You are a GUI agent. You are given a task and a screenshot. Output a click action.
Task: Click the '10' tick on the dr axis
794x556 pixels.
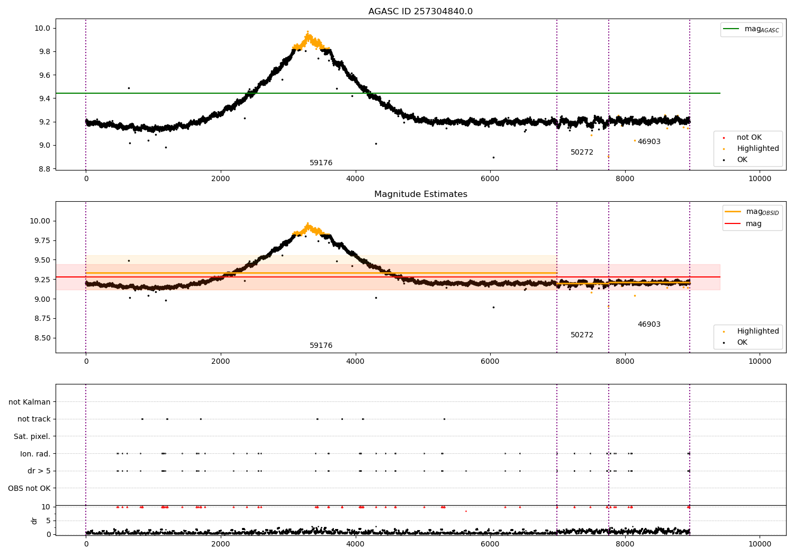click(46, 507)
